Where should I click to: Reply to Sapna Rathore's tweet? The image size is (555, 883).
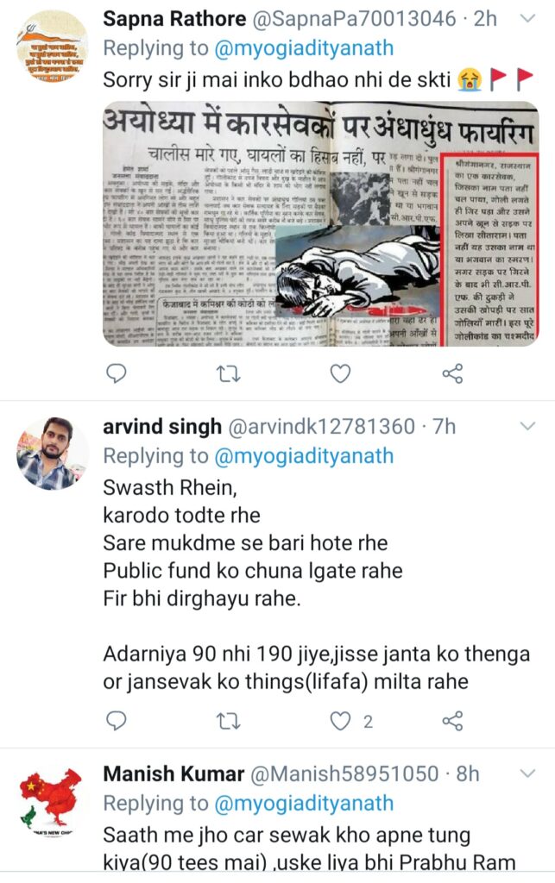click(x=117, y=373)
